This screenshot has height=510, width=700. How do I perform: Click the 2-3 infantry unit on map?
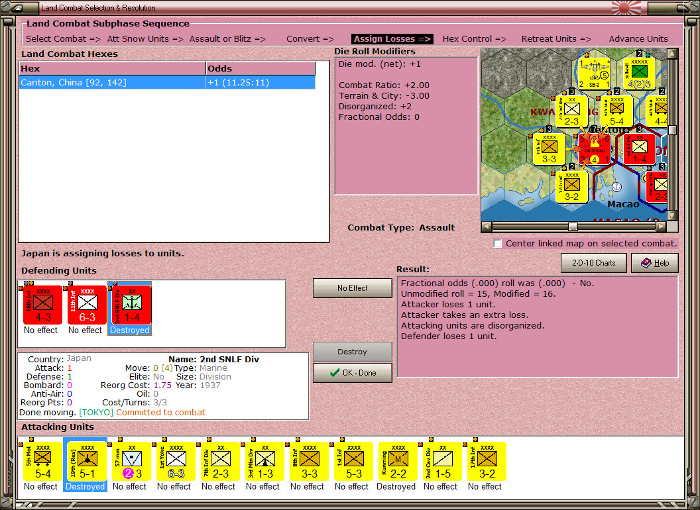(x=572, y=111)
